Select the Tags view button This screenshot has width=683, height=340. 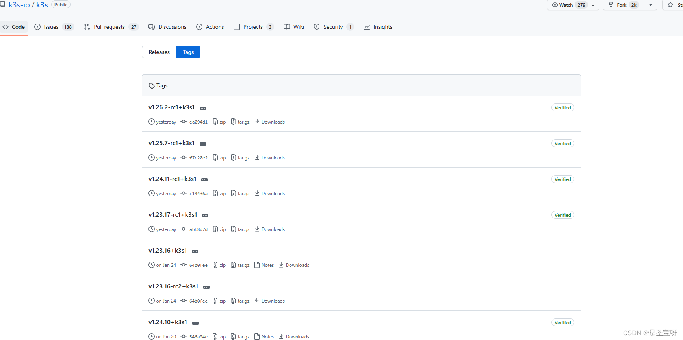point(188,52)
